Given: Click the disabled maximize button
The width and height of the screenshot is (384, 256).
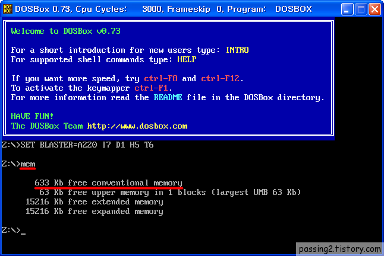Looking at the screenshot, I should point(361,9).
